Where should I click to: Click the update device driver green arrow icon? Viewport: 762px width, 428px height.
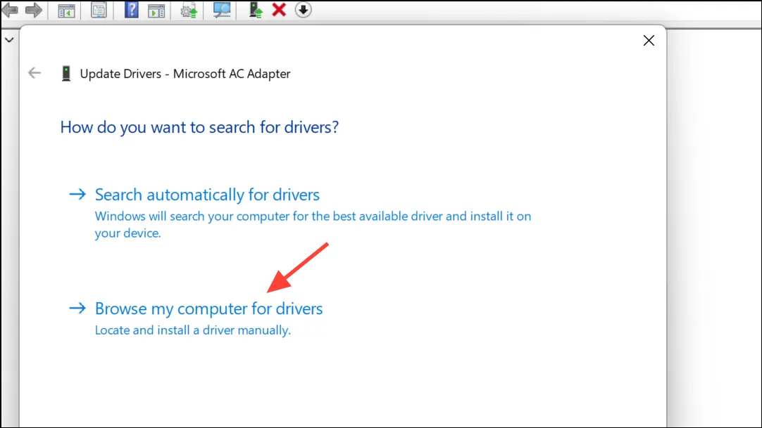pos(255,10)
